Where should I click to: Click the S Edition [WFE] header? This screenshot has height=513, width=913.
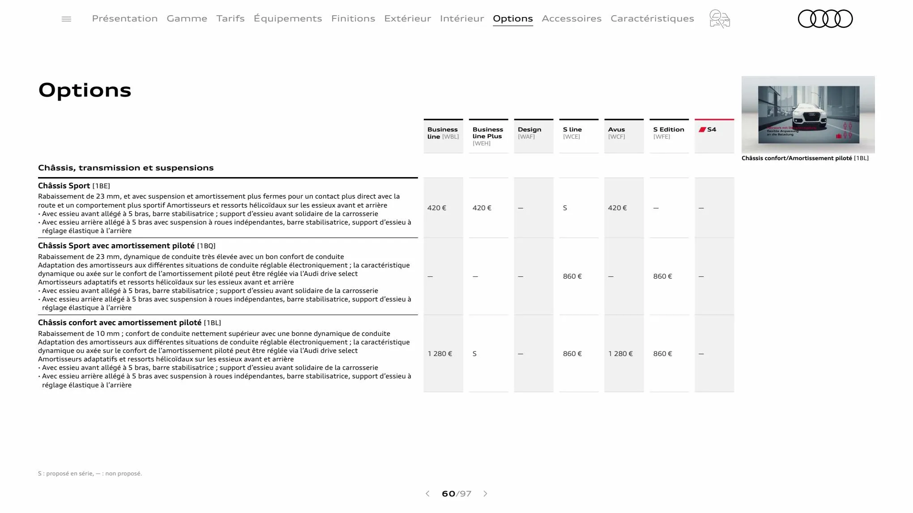point(669,136)
